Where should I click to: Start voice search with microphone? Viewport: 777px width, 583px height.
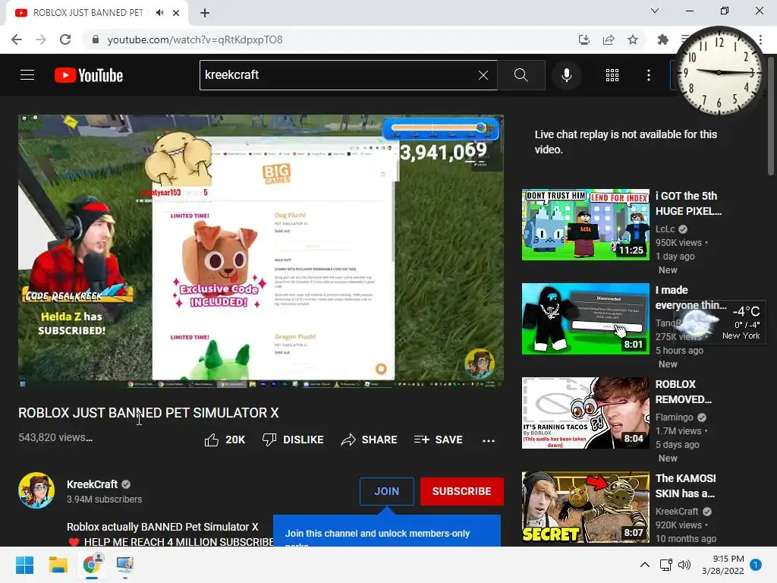pyautogui.click(x=566, y=75)
